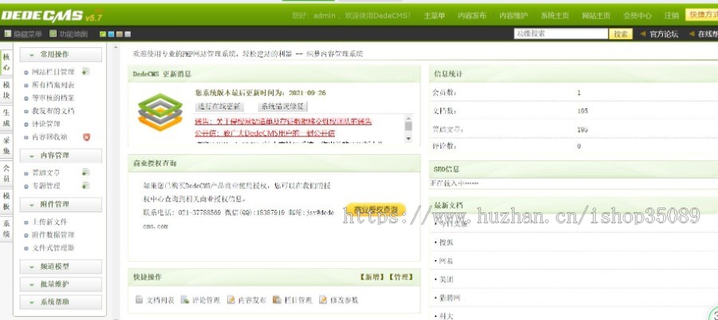The height and width of the screenshot is (320, 718).
Task: Click the update news scrollbar down arrow
Action: click(408, 139)
